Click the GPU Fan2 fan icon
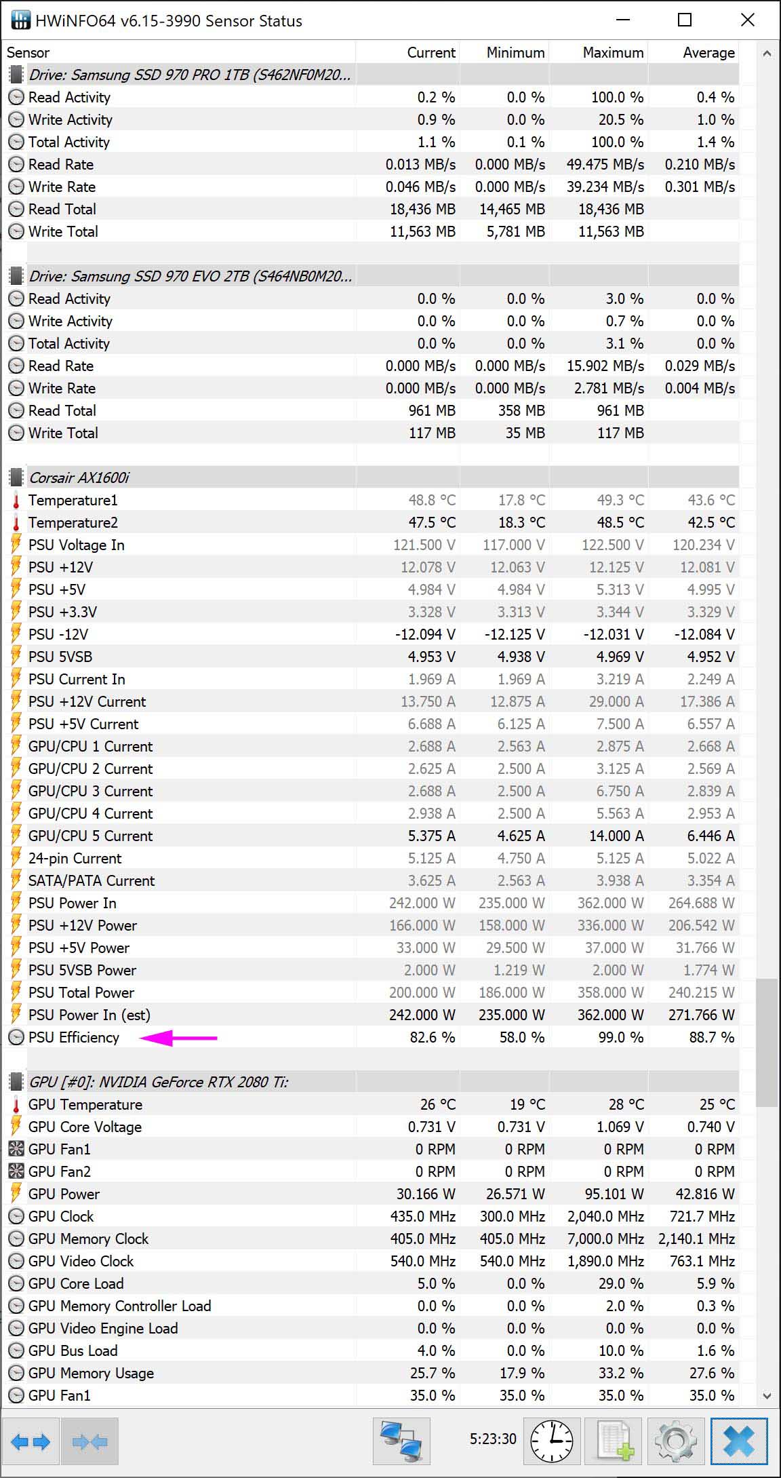781x1478 pixels. coord(16,1171)
